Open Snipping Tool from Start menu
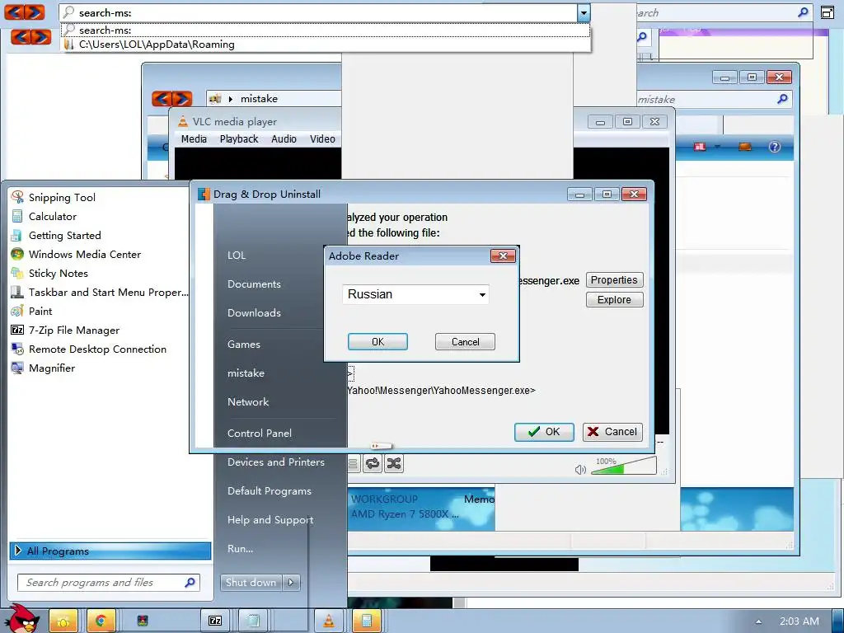844x633 pixels. 62,198
